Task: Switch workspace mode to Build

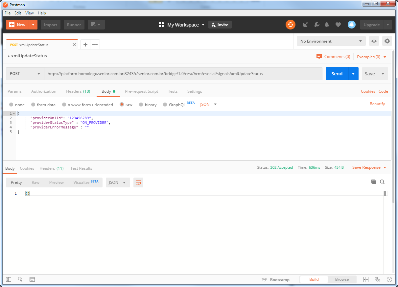Action: pos(314,279)
